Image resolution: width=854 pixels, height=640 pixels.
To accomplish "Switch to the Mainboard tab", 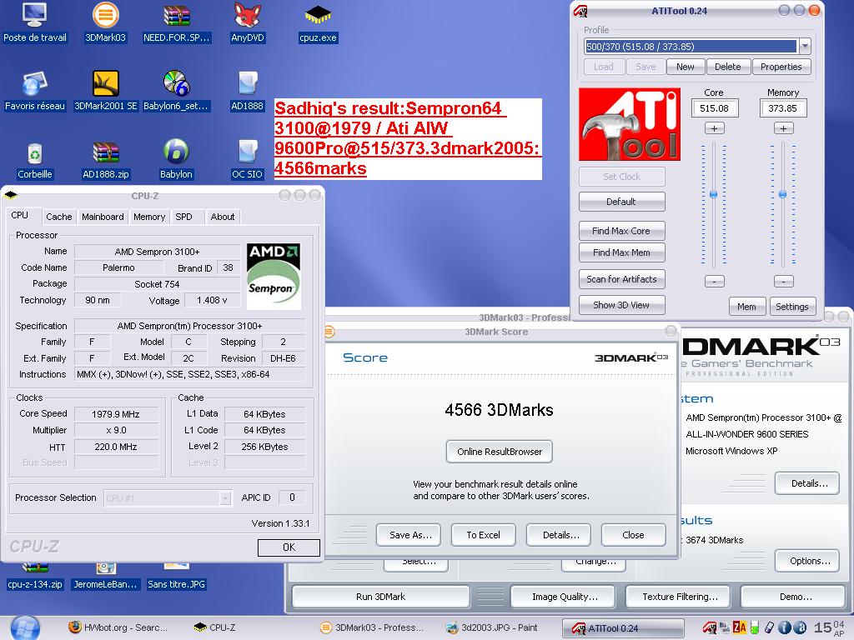I will (103, 217).
